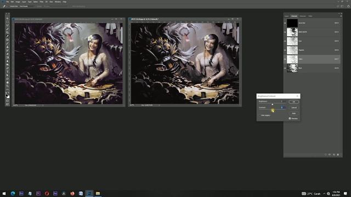Open Windows Start menu

(4, 193)
